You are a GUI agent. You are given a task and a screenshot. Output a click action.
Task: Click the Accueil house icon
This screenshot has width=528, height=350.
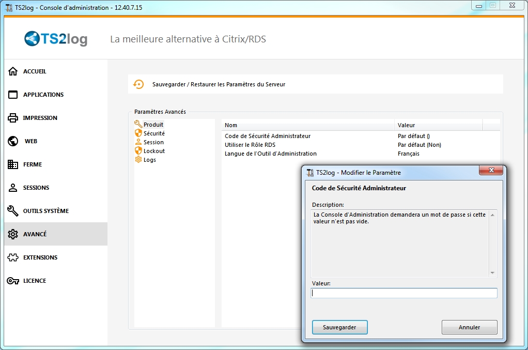click(x=13, y=71)
